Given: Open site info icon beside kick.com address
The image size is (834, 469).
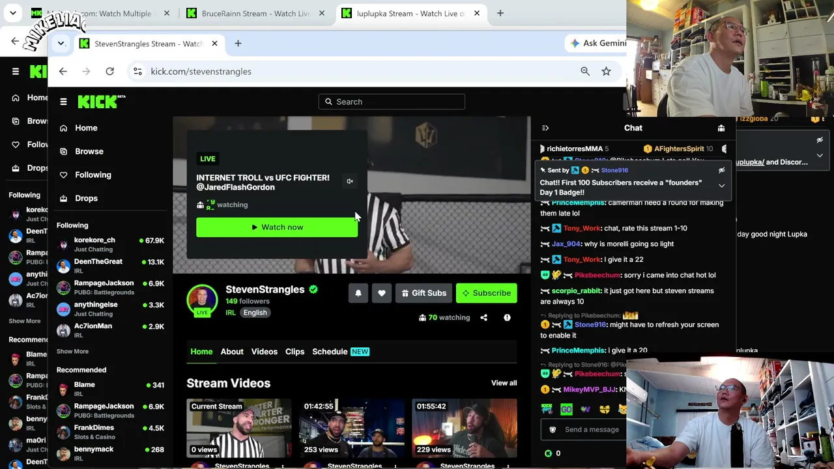Looking at the screenshot, I should point(137,72).
